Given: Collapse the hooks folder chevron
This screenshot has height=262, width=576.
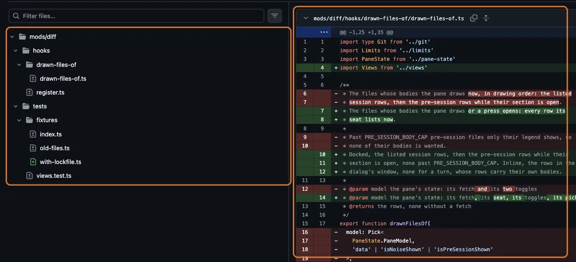Looking at the screenshot, I should coord(16,51).
